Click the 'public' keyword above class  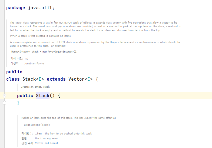[x=14, y=72]
